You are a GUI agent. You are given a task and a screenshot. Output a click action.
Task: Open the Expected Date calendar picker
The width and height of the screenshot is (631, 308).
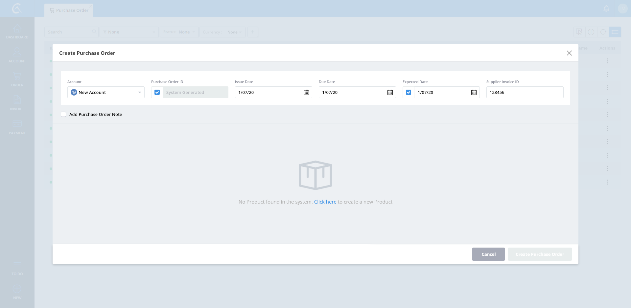[x=474, y=93]
